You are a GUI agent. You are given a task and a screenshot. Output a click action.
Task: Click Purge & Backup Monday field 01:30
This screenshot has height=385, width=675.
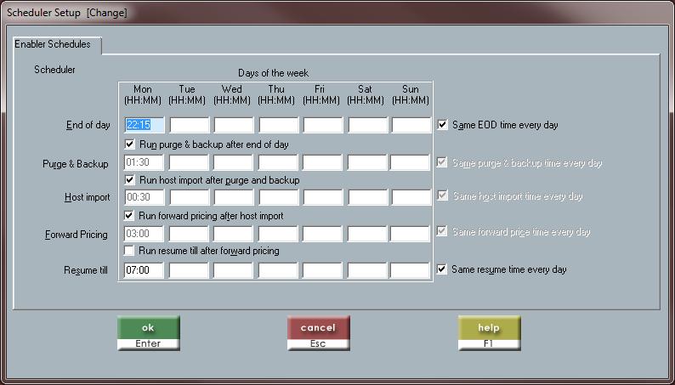tap(144, 162)
